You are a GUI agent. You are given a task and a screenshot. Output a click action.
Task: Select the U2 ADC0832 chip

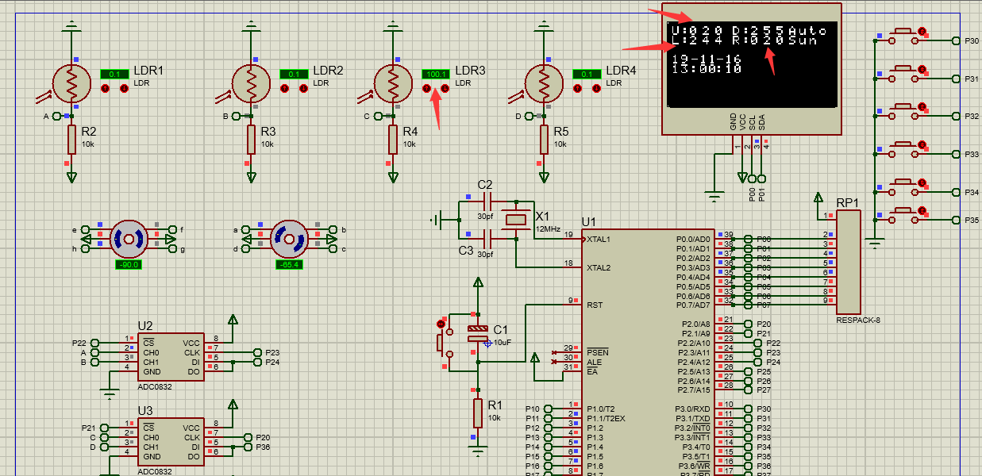[171, 357]
